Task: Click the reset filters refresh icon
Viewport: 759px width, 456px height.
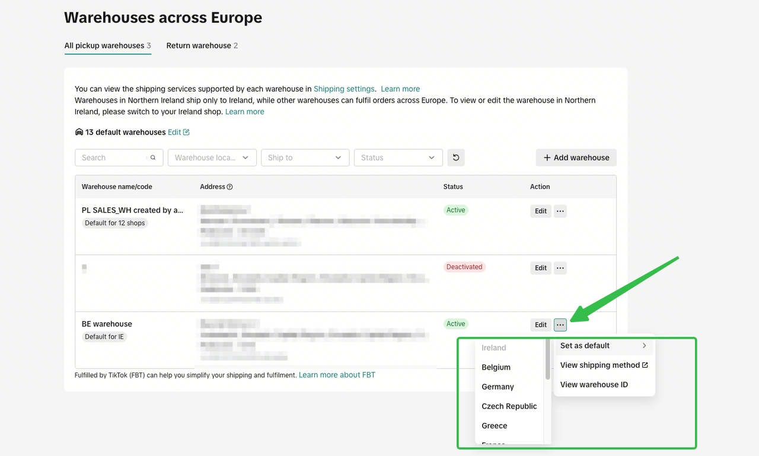Action: tap(455, 158)
